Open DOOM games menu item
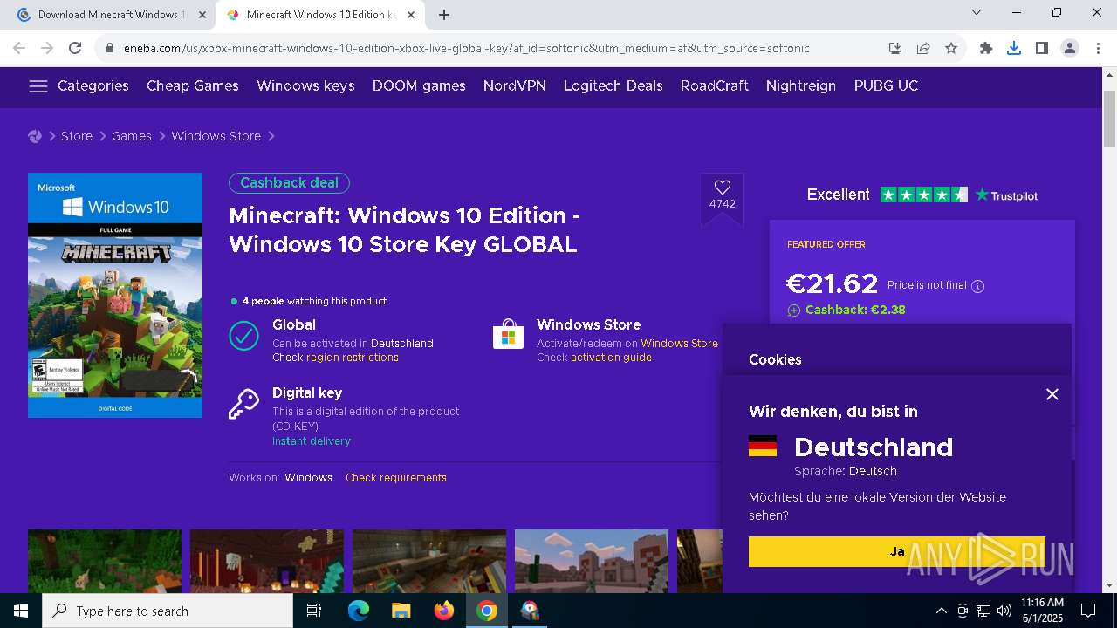This screenshot has width=1117, height=628. pyautogui.click(x=419, y=85)
